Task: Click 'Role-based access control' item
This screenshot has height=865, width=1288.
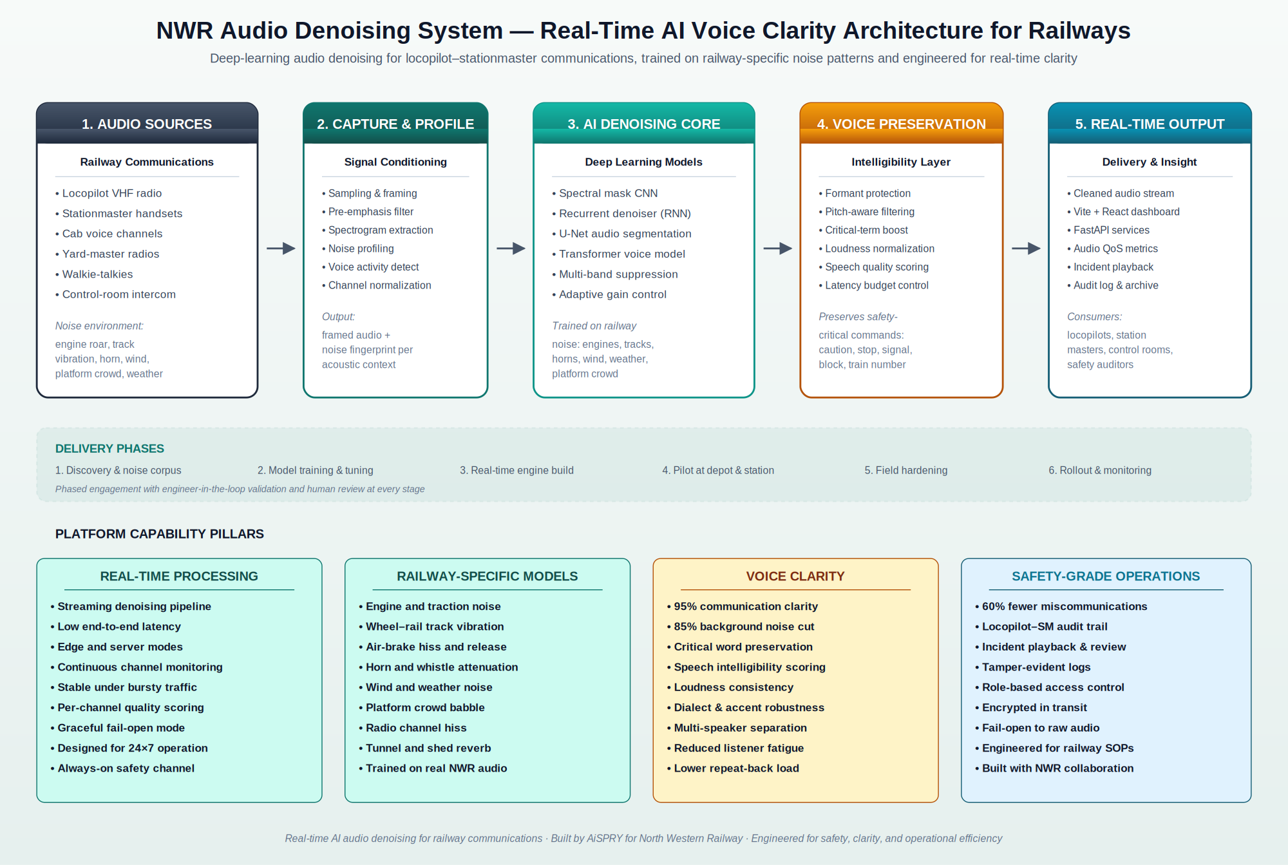Action: click(x=1050, y=687)
